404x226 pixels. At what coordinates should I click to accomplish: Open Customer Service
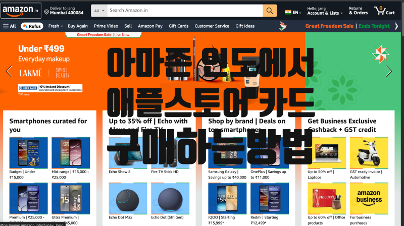click(x=212, y=26)
